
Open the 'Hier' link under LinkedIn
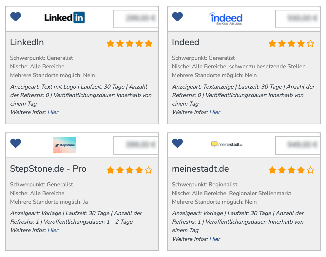pos(53,112)
